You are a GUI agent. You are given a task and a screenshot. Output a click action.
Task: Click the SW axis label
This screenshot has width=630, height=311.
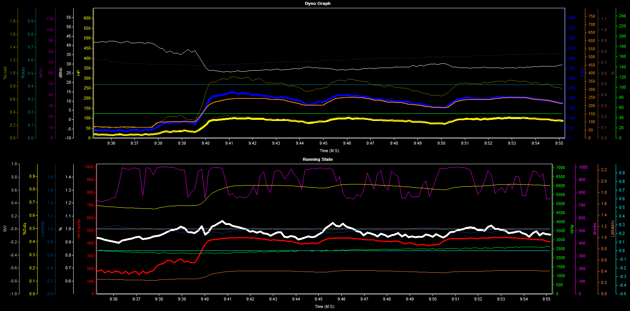5,229
